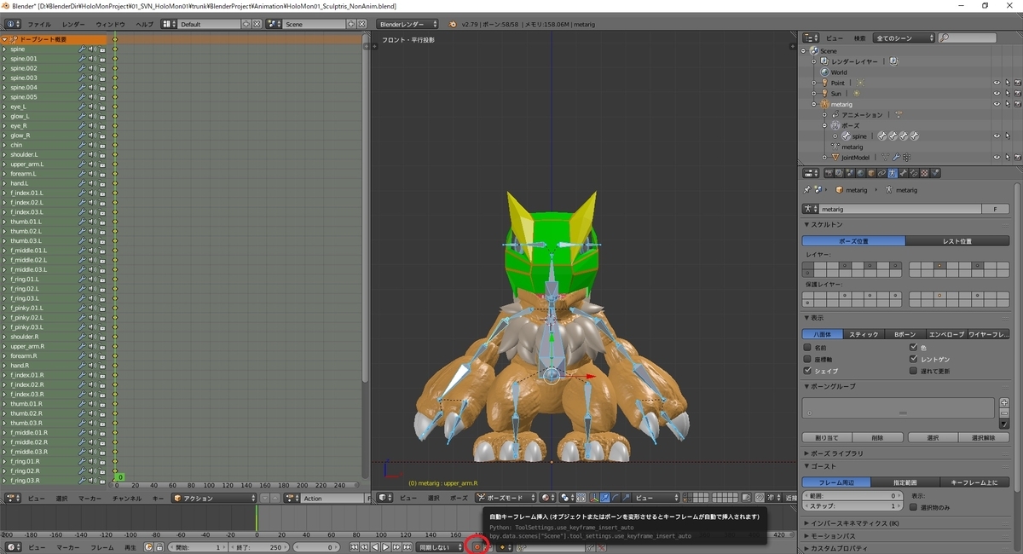
Task: Uncheck the シェイプ (Shapes) checkbox
Action: click(808, 372)
